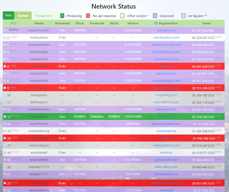Select producer name eoseouldotio

[39, 159]
